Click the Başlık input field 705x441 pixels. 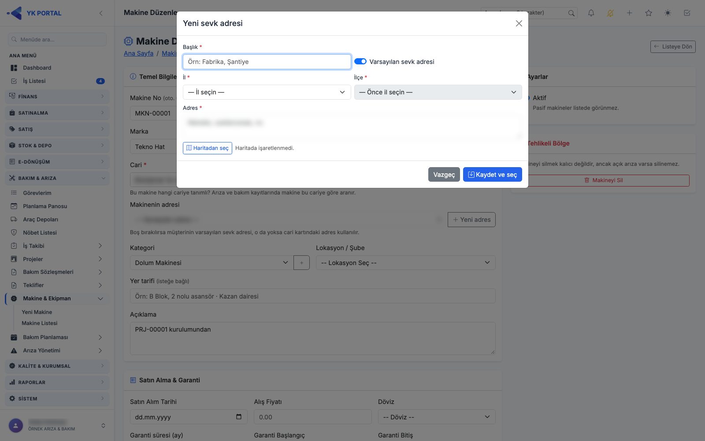[x=267, y=62]
